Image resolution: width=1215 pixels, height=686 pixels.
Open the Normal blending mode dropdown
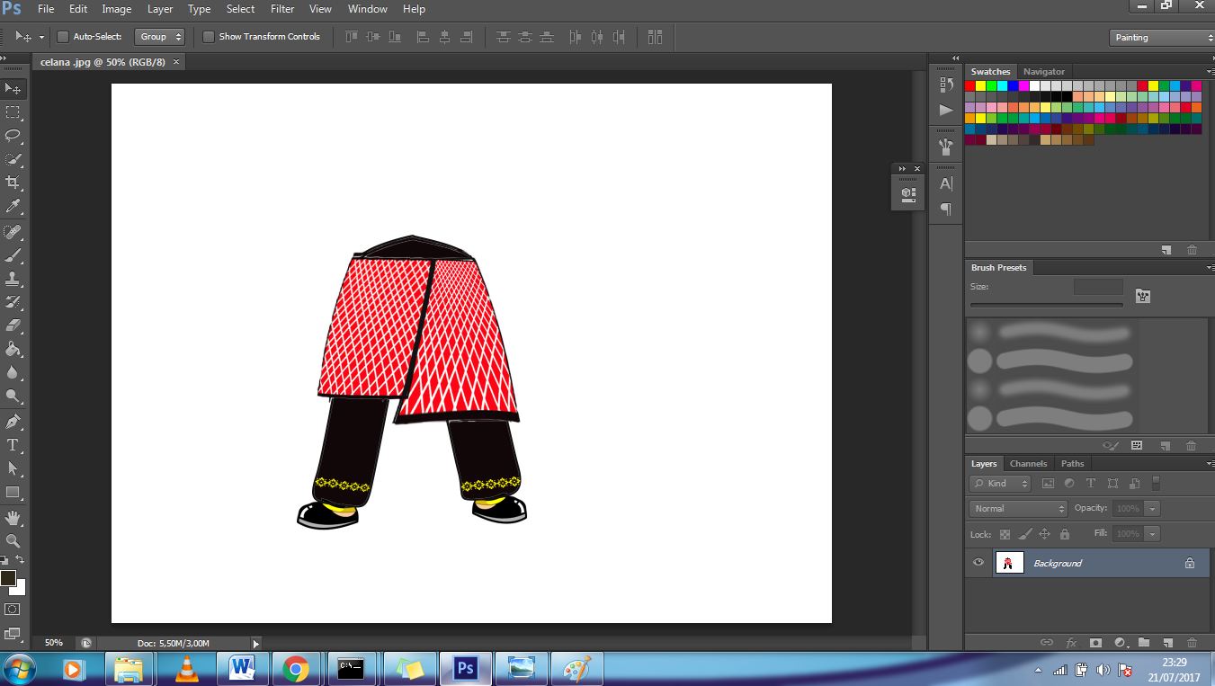1019,509
